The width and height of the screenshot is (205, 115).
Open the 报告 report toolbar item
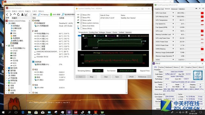click(33, 15)
